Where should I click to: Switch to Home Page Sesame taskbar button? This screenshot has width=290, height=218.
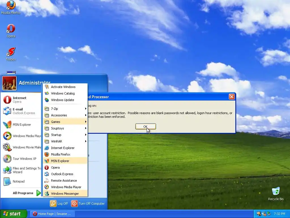52,214
